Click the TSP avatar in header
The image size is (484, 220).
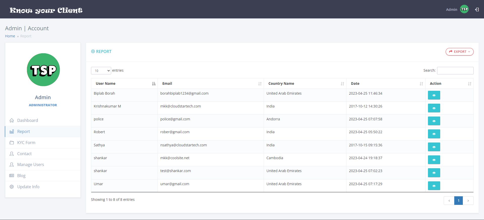[x=464, y=9]
